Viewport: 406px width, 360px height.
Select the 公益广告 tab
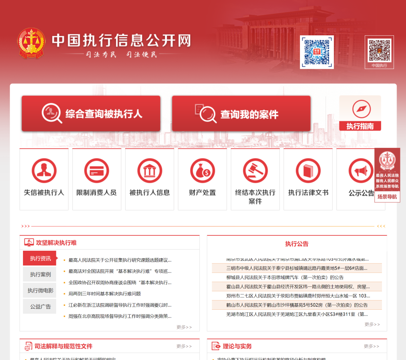39,306
